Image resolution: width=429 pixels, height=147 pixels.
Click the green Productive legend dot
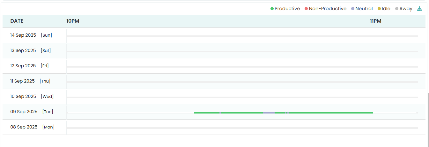[x=272, y=9]
